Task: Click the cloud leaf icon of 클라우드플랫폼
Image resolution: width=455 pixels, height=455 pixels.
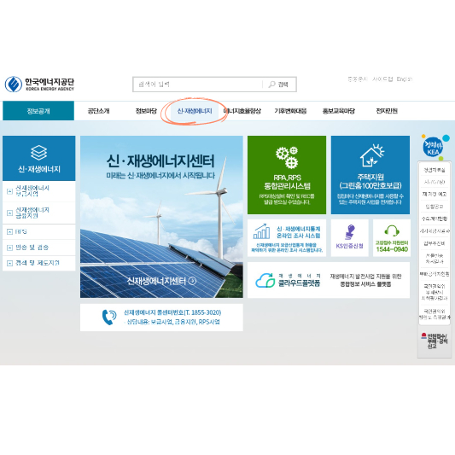Action: [265, 280]
